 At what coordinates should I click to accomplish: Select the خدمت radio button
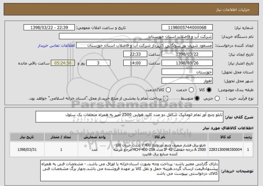[x=191, y=90]
